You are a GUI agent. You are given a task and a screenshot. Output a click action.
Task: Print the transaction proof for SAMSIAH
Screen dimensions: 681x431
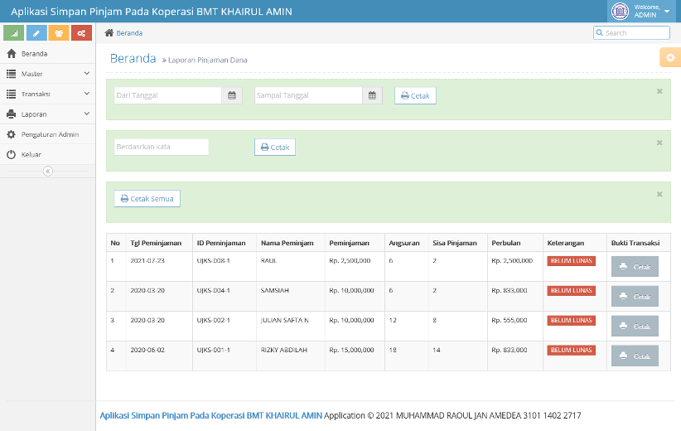(635, 297)
